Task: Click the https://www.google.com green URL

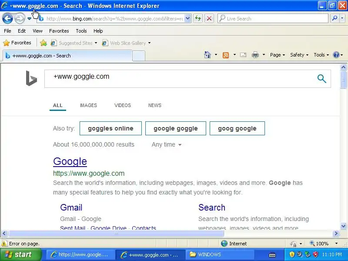Action: (89, 173)
